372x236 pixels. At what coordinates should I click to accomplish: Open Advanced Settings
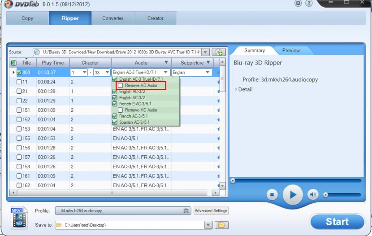coord(211,211)
